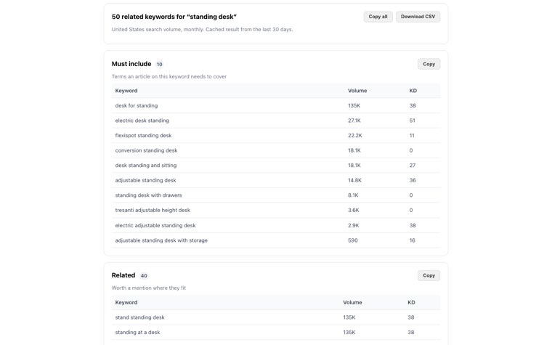
Task: Click keyword "flexispot standing desk"
Action: click(143, 136)
